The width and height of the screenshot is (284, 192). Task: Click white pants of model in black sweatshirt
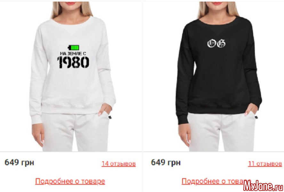[x=222, y=132]
